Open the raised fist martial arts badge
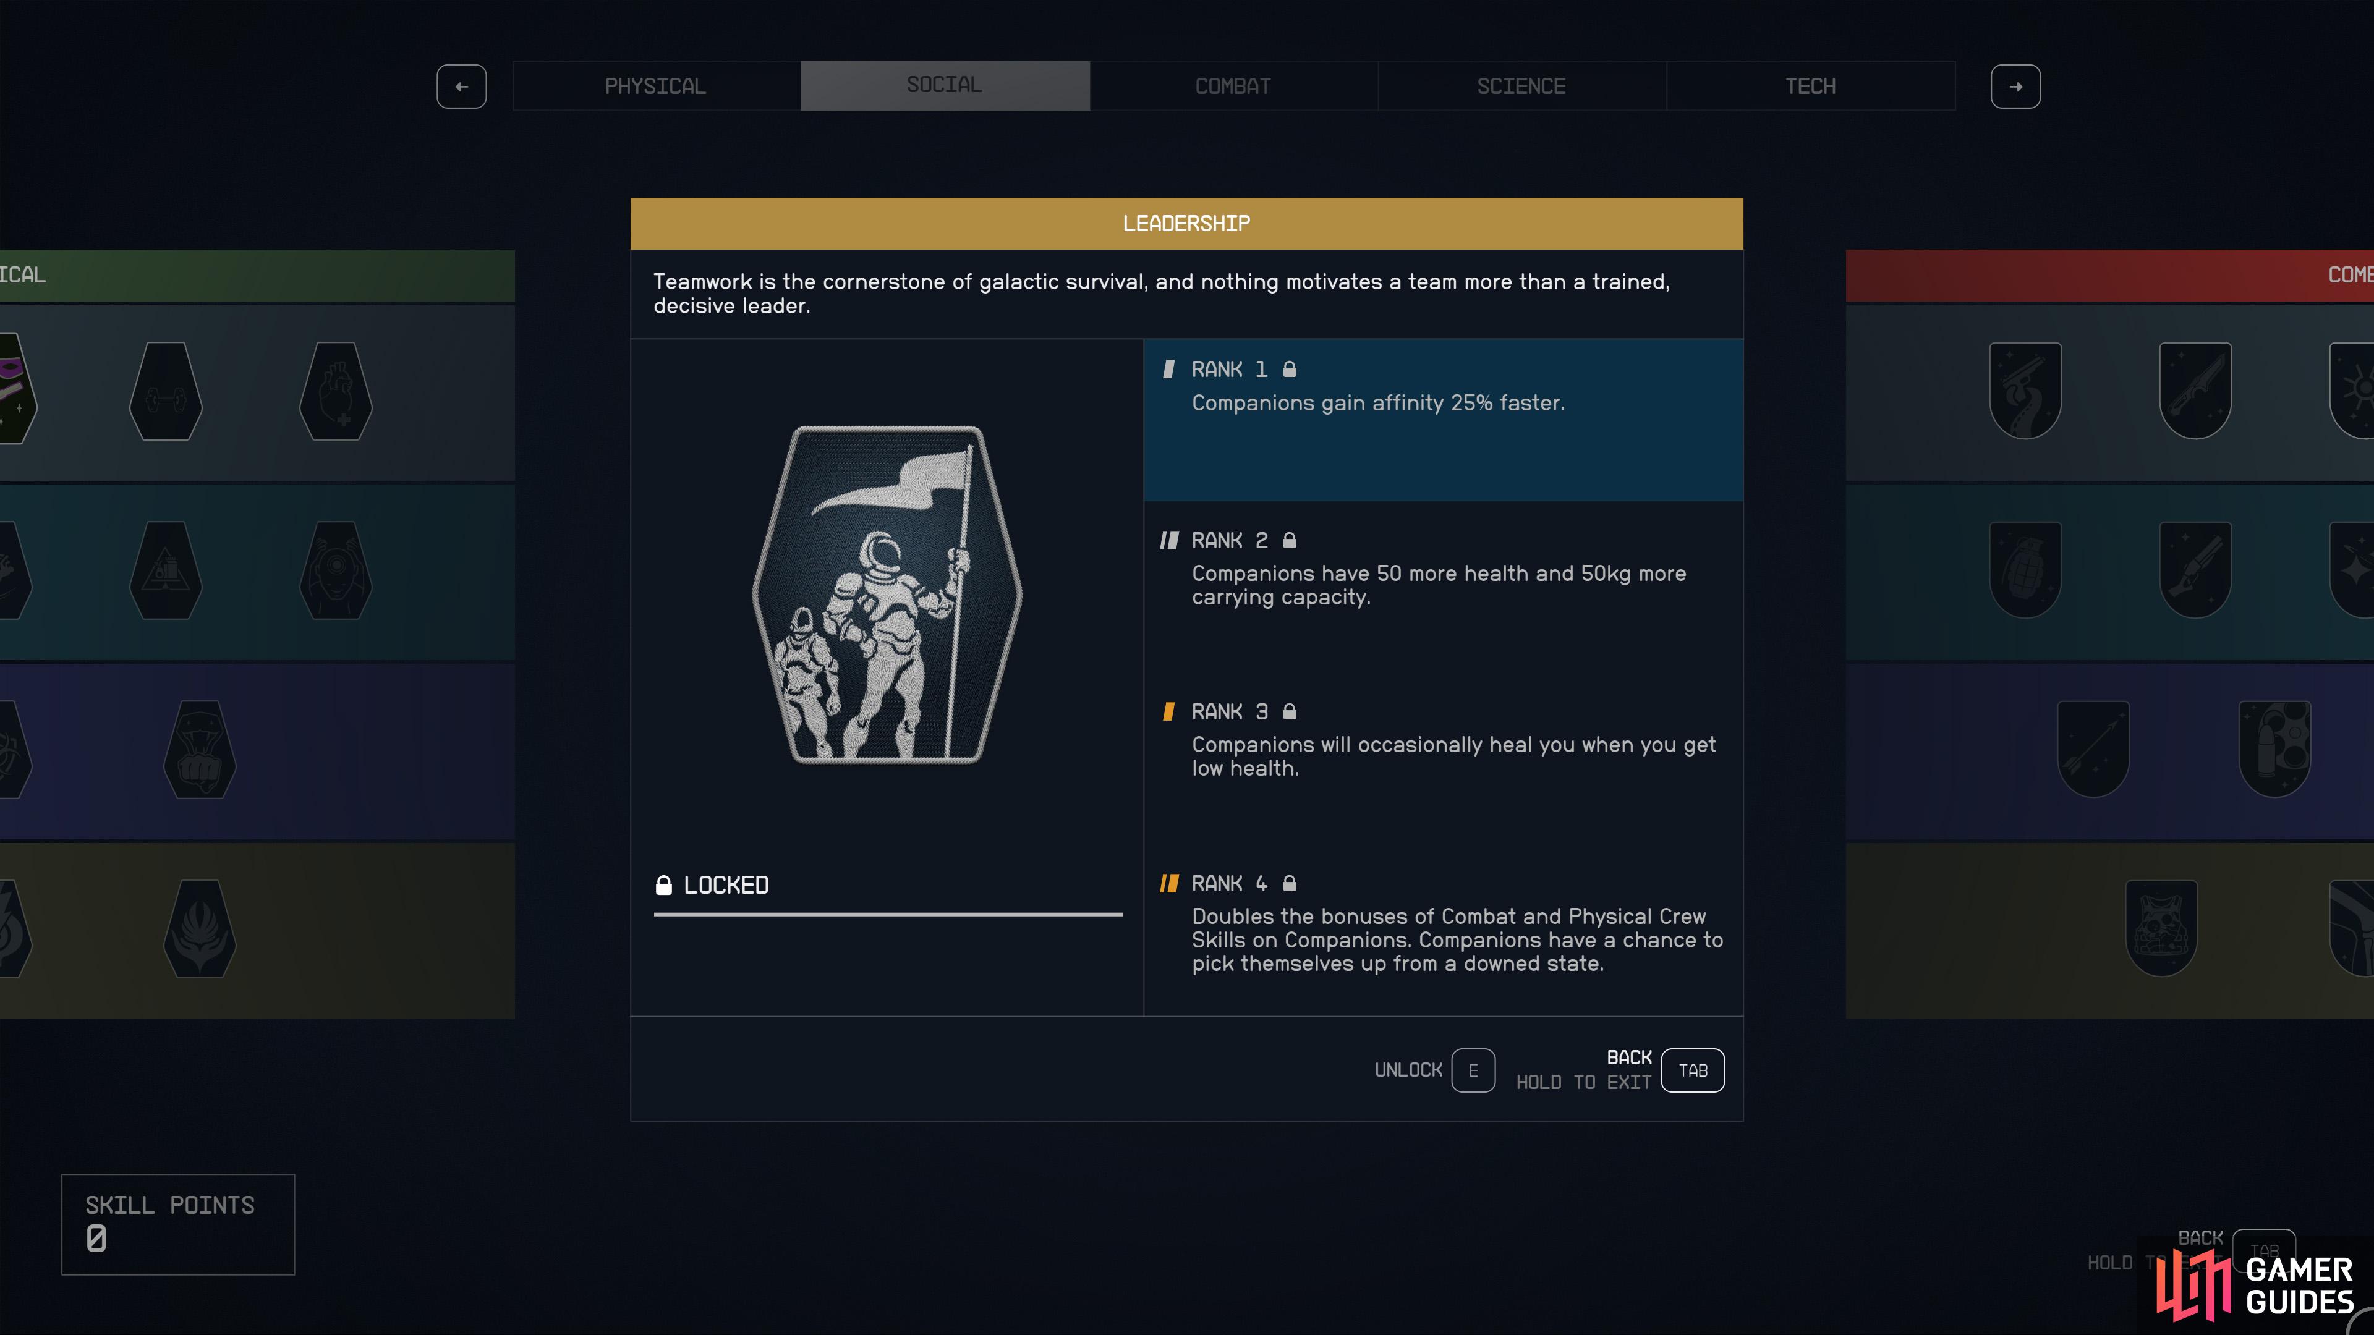 [200, 750]
